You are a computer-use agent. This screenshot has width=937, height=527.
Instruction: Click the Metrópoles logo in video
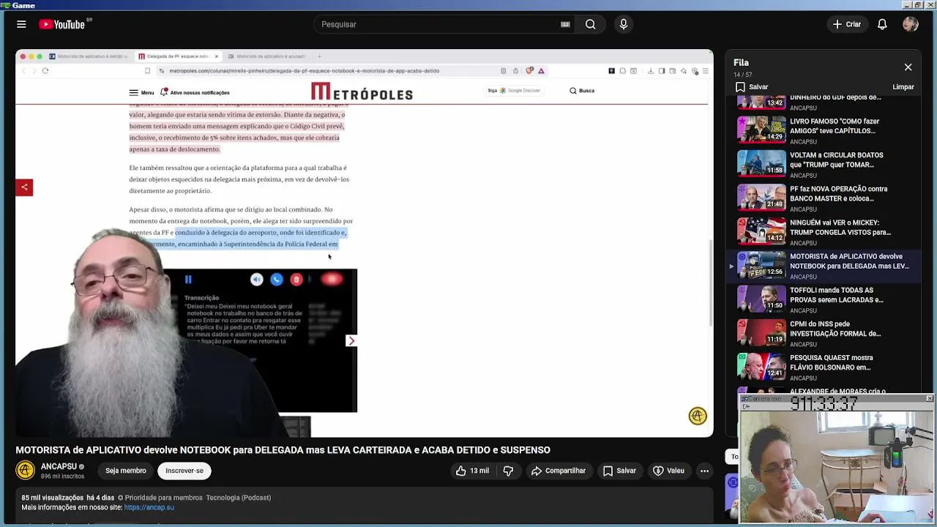coord(362,91)
